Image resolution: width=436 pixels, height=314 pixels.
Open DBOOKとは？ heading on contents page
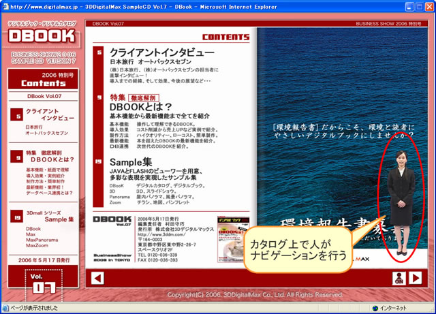pos(141,107)
